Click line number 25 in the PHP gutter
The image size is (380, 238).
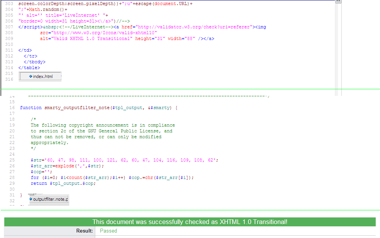click(12, 160)
